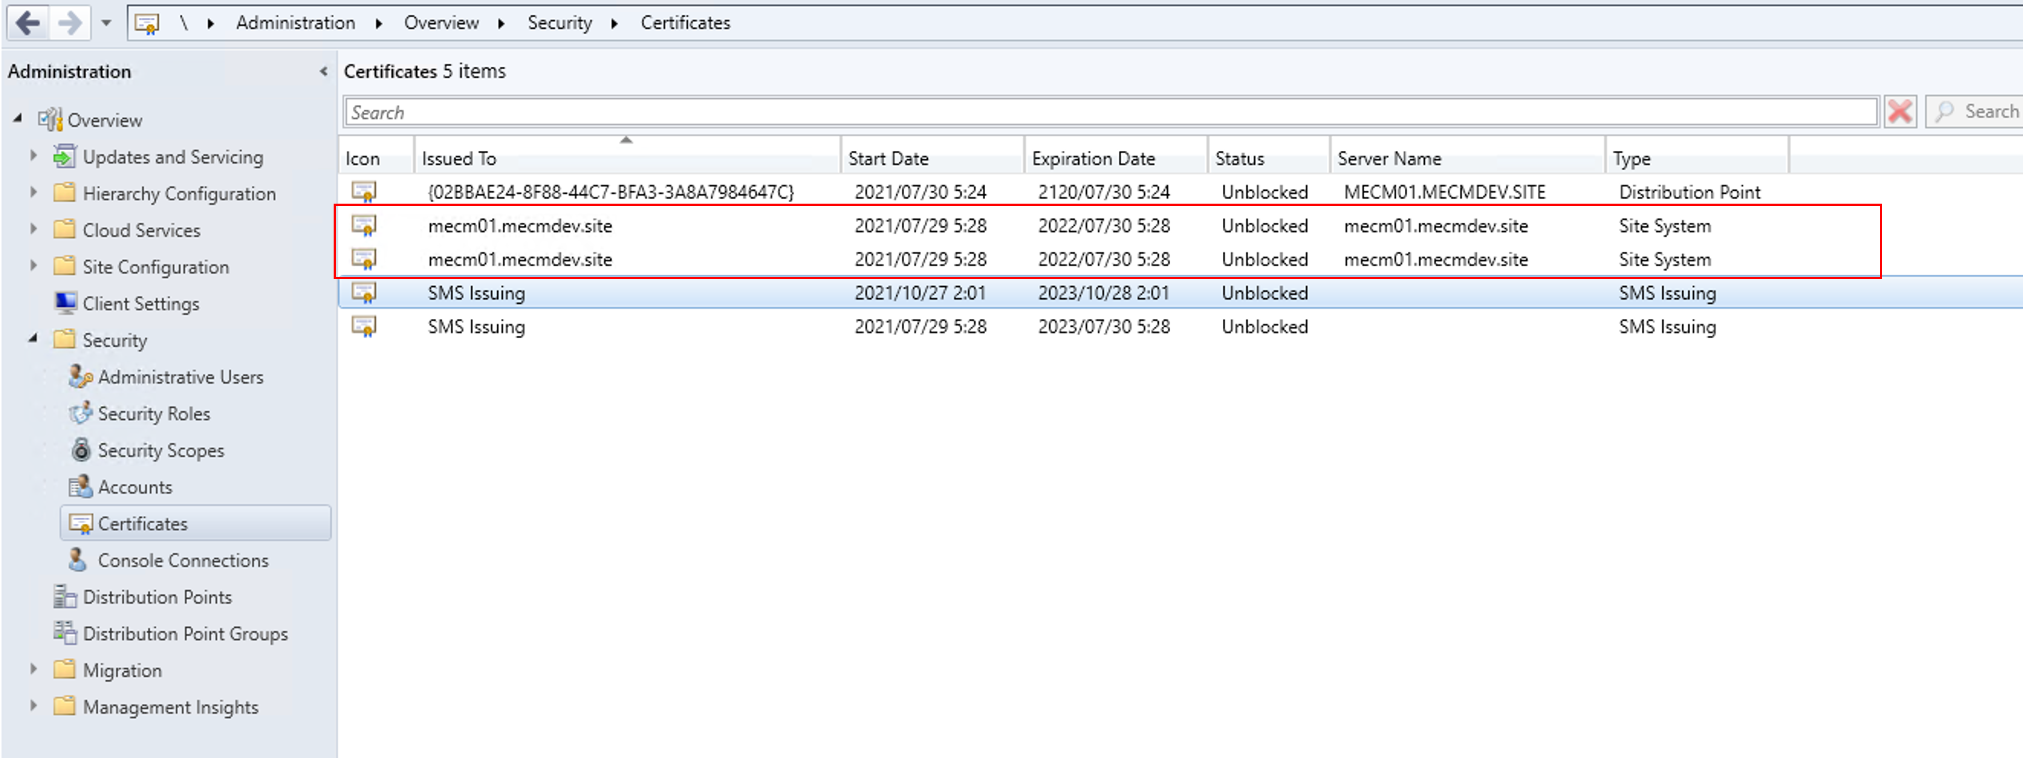2023x758 pixels.
Task: Expand the Migration node
Action: 33,670
